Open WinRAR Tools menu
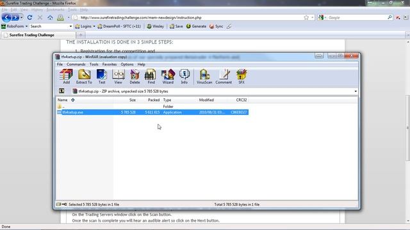Image resolution: width=410 pixels, height=230 pixels. tap(94, 64)
